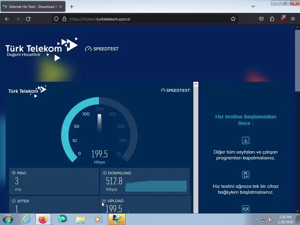
Task: Click the greyed forward navigation arrow
Action: click(x=18, y=19)
